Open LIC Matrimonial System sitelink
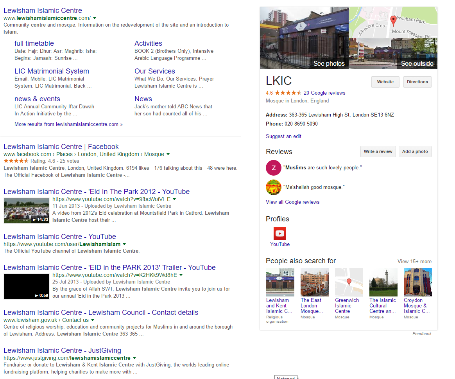The height and width of the screenshot is (379, 455). pos(52,71)
